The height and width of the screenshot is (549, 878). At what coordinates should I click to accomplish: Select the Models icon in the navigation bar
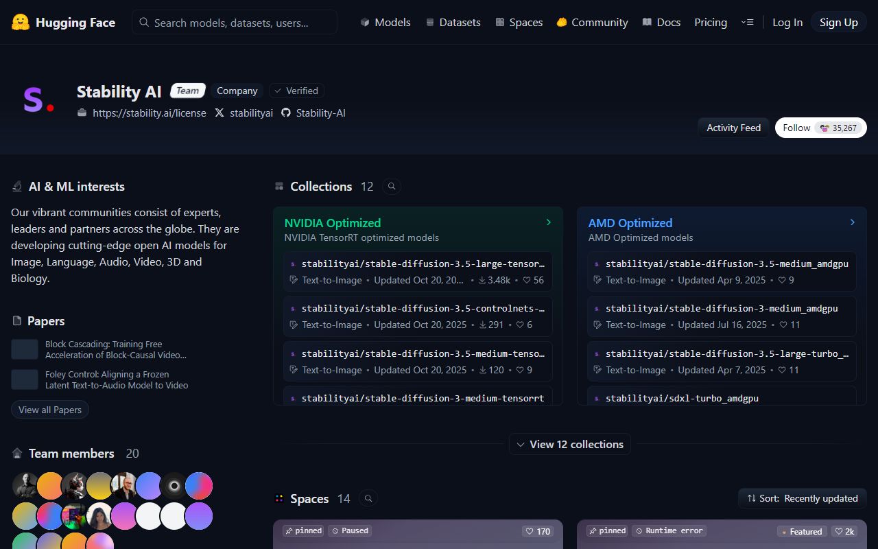click(365, 22)
